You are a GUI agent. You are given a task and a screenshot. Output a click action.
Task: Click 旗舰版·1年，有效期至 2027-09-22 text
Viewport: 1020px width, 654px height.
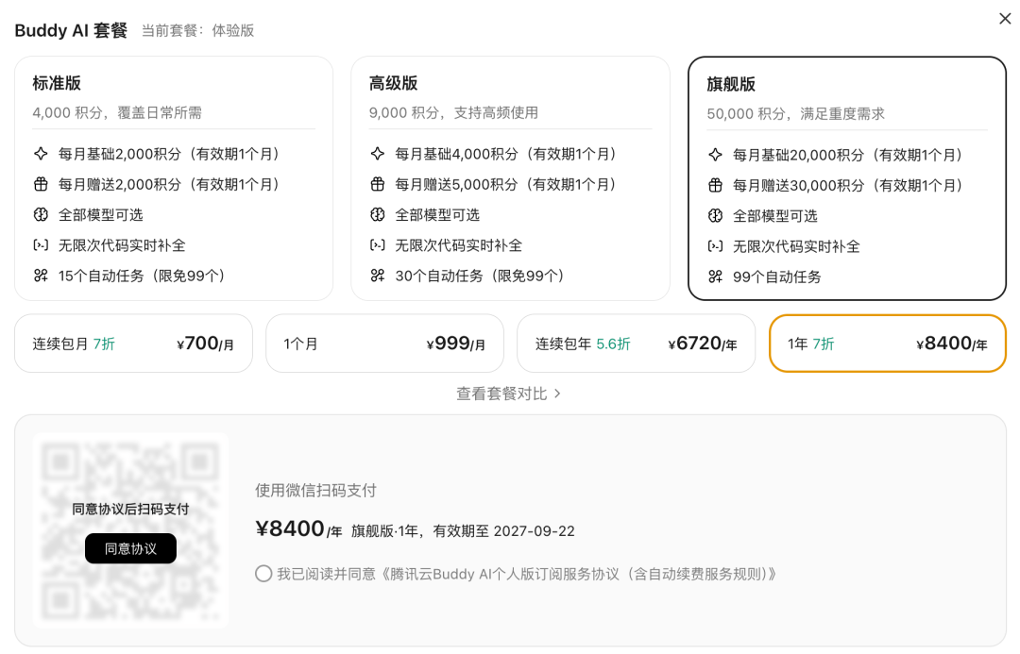[x=463, y=531]
